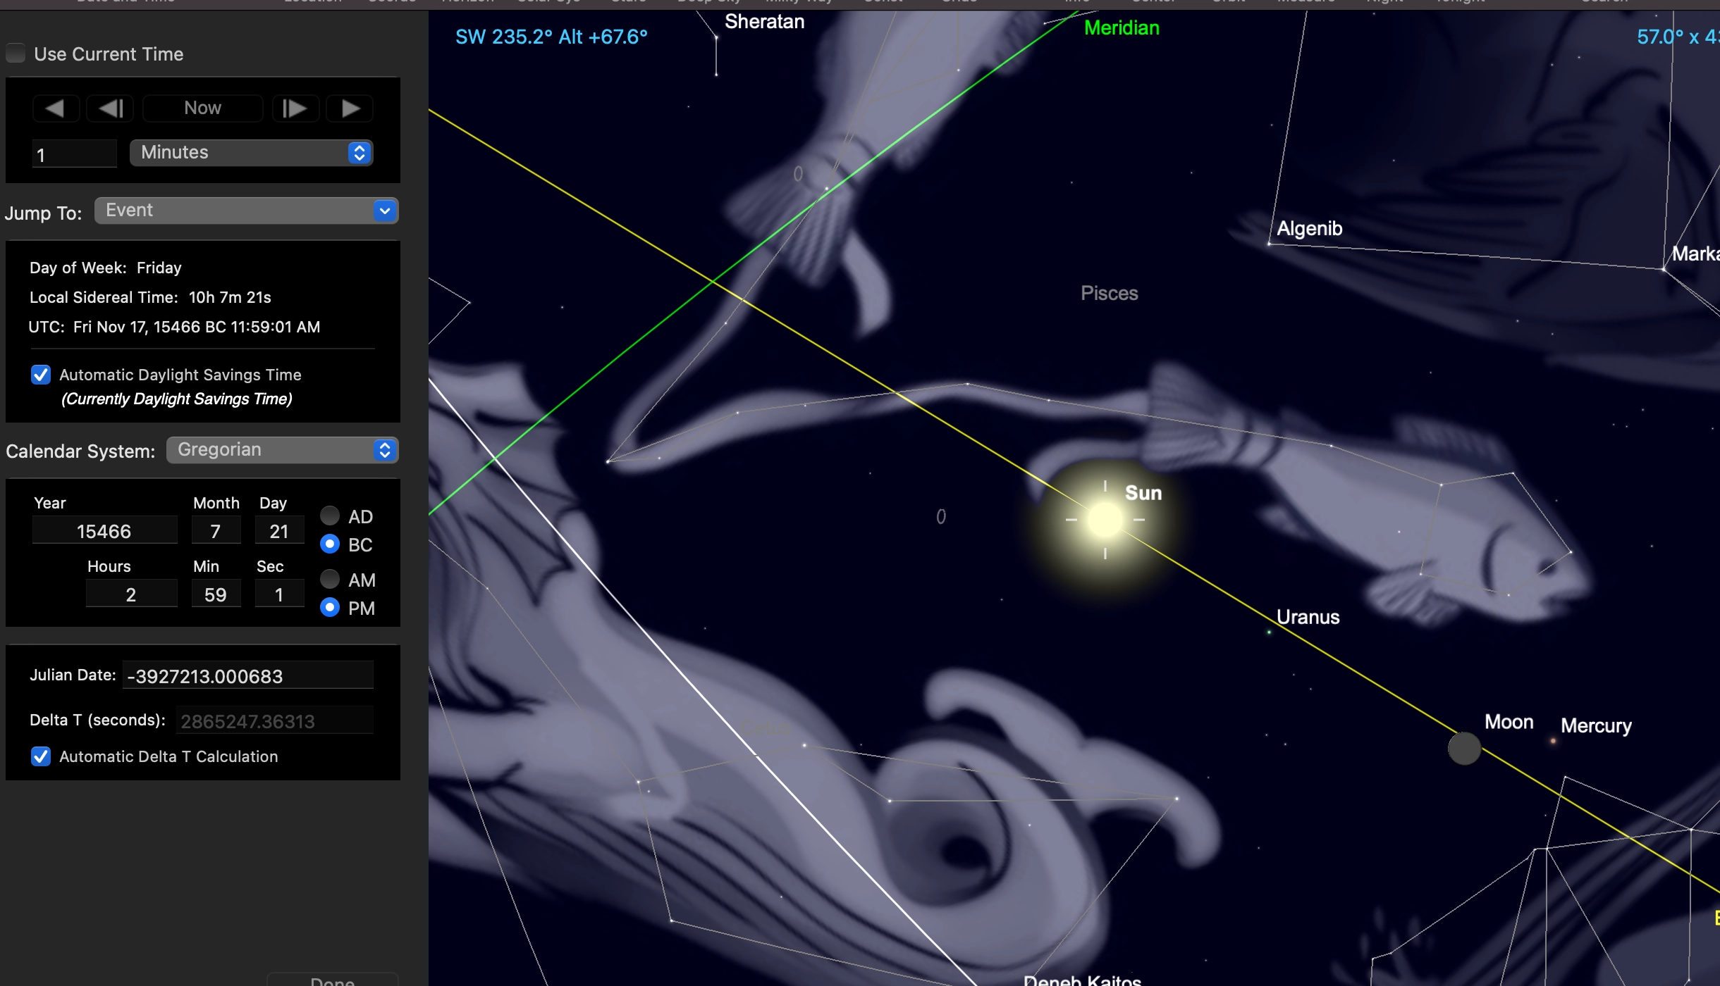The height and width of the screenshot is (986, 1720).
Task: Click the Uranus planet marker
Action: (x=1270, y=632)
